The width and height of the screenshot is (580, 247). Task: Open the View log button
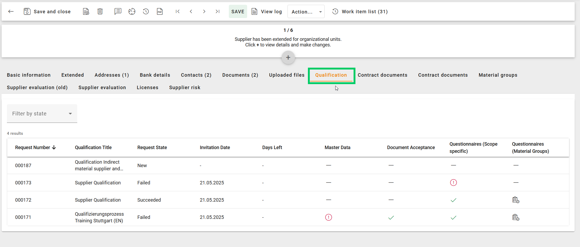click(x=267, y=11)
